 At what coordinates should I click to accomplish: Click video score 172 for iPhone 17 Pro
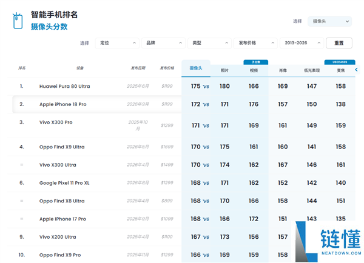[x=254, y=219]
